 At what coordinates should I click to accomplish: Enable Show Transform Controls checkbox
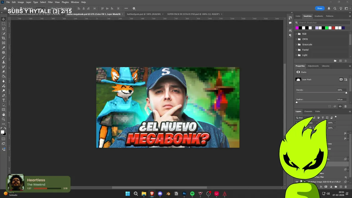pos(50,9)
